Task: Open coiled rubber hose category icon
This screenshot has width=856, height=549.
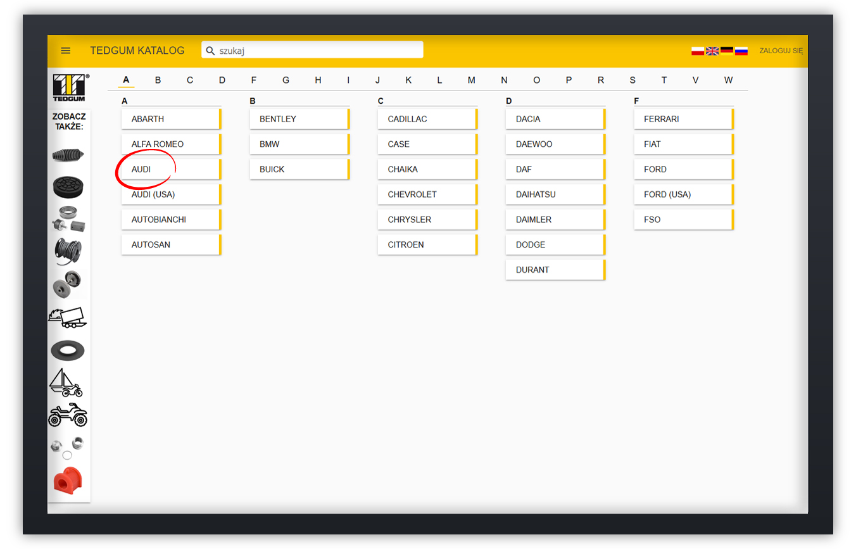Action: [68, 251]
